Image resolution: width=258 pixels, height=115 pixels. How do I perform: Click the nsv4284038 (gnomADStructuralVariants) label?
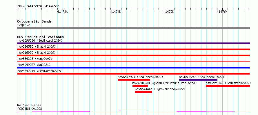(164, 83)
